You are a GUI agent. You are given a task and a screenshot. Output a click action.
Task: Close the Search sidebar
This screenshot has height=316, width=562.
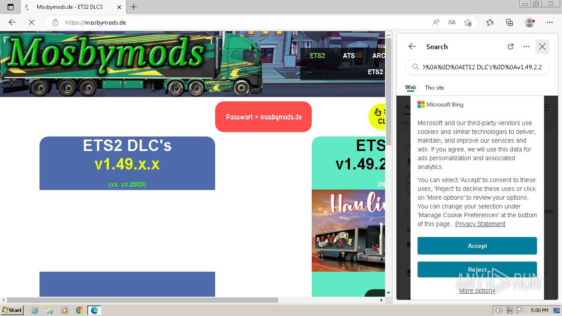pos(542,47)
